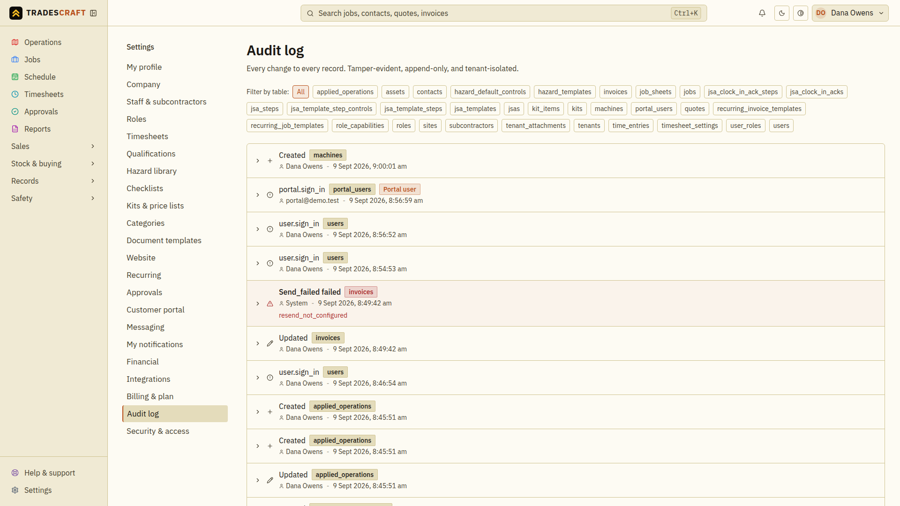Viewport: 900px width, 506px height.
Task: Filter by users table chip
Action: [781, 126]
